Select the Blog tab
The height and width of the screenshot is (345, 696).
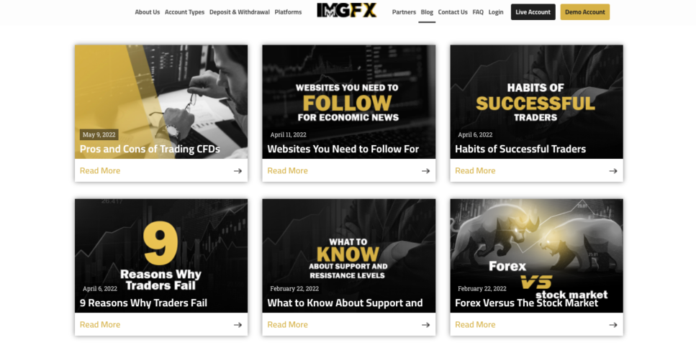[x=427, y=12]
